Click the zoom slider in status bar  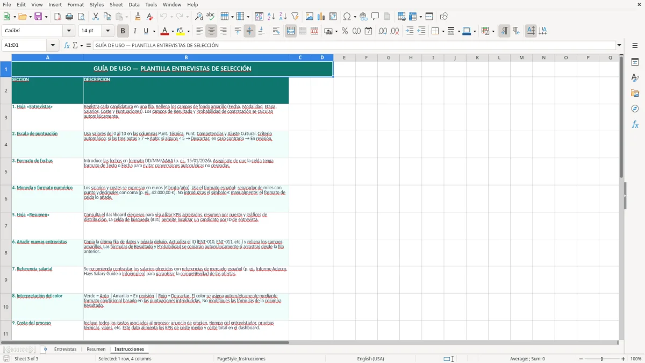(x=601, y=359)
